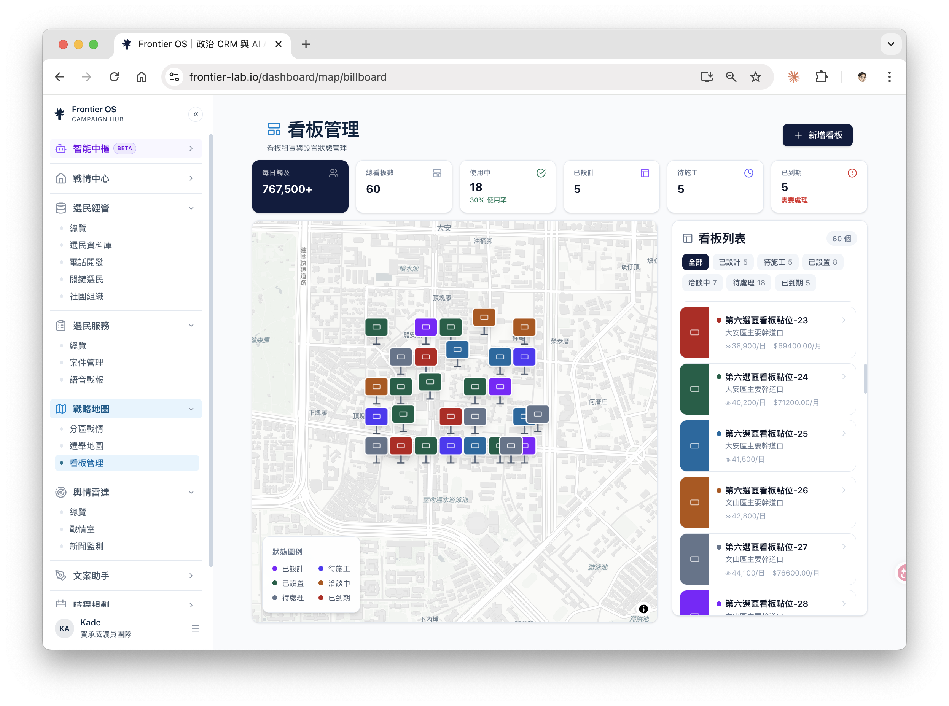Filter list by 洽談中 7
The image size is (949, 706).
[702, 283]
